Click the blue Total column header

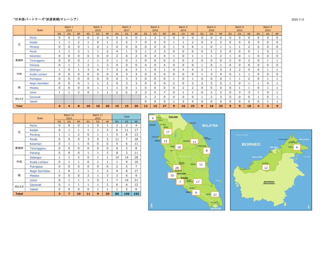click(126, 116)
